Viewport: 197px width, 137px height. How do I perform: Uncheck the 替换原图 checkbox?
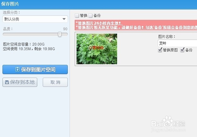160,50
